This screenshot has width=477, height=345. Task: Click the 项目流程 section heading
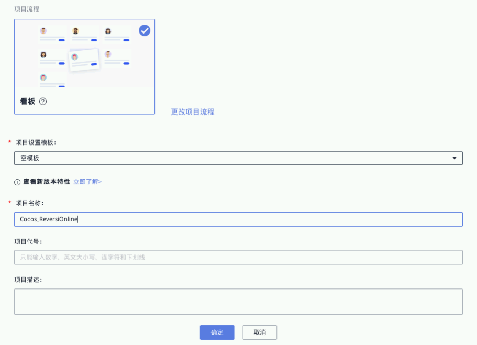(x=27, y=9)
